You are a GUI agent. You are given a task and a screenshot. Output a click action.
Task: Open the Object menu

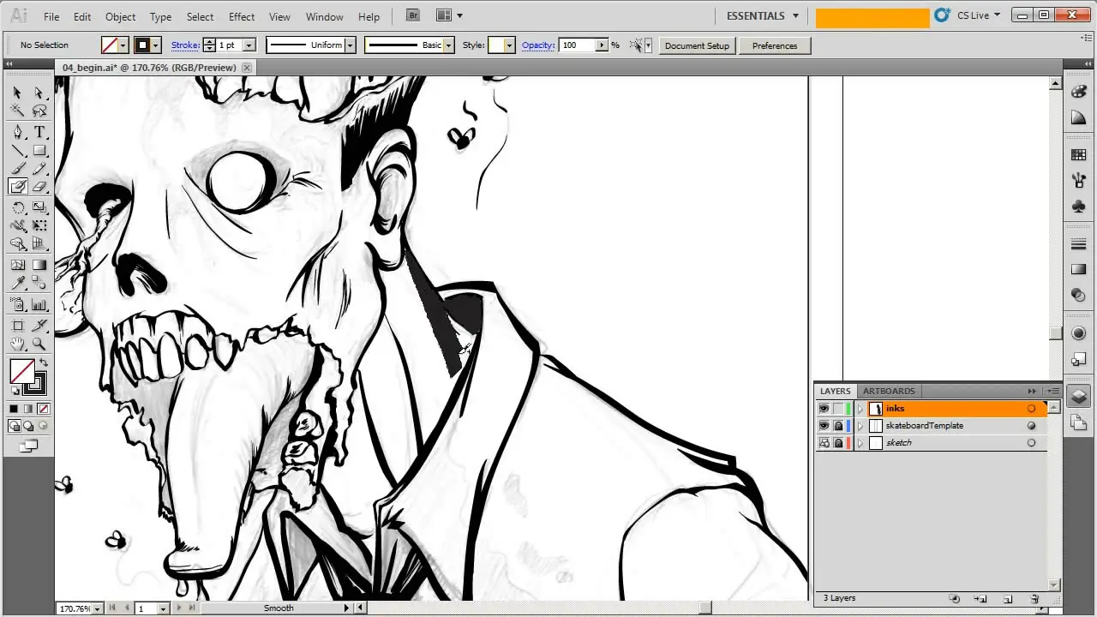tap(120, 16)
